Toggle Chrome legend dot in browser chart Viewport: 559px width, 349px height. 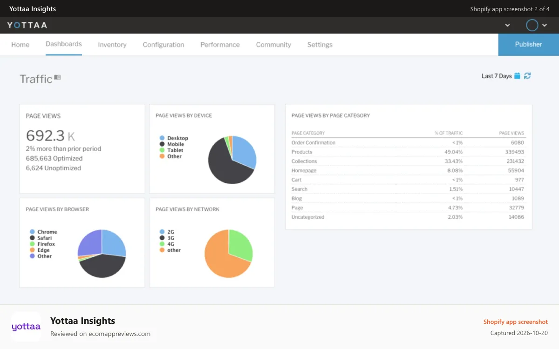click(x=32, y=232)
